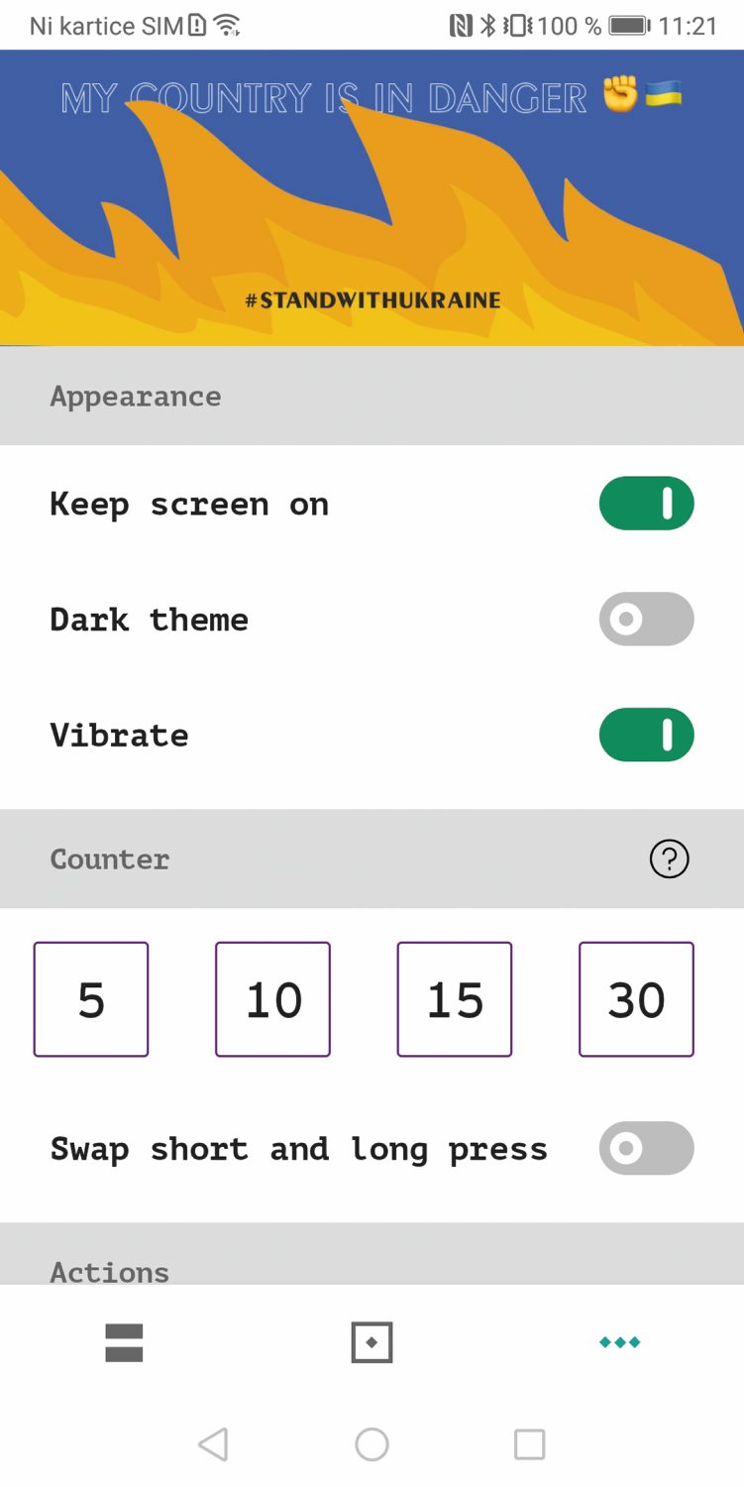Edit the counter increment value 30
The height and width of the screenshot is (1487, 744).
tap(636, 999)
